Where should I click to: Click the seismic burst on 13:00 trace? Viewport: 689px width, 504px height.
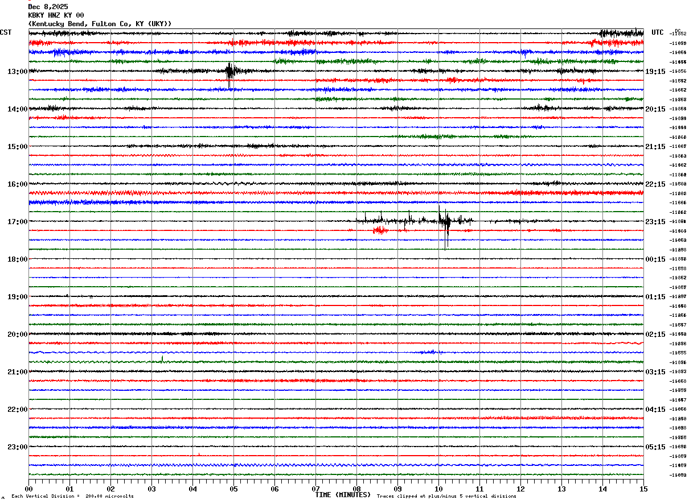(x=230, y=73)
